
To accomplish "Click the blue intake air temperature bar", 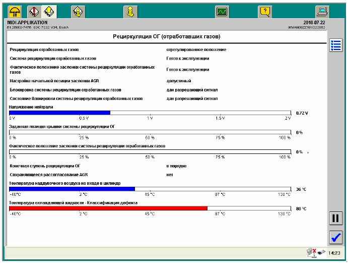I will (72, 189).
